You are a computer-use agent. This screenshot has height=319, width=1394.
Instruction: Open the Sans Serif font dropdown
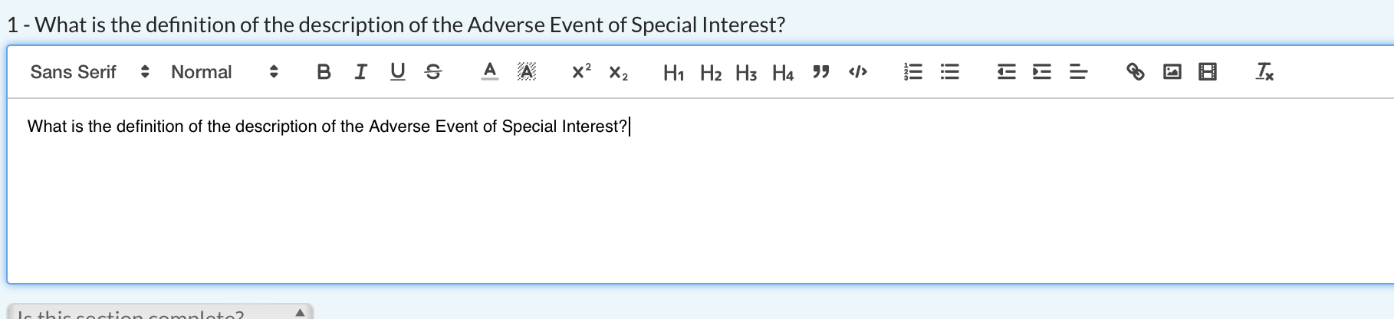tap(89, 72)
